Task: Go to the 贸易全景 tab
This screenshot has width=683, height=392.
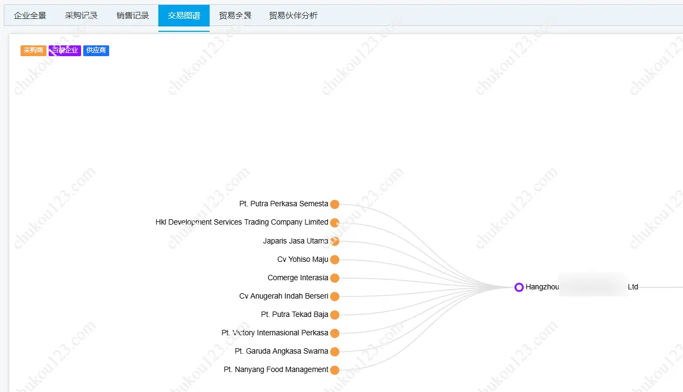Action: pyautogui.click(x=235, y=16)
